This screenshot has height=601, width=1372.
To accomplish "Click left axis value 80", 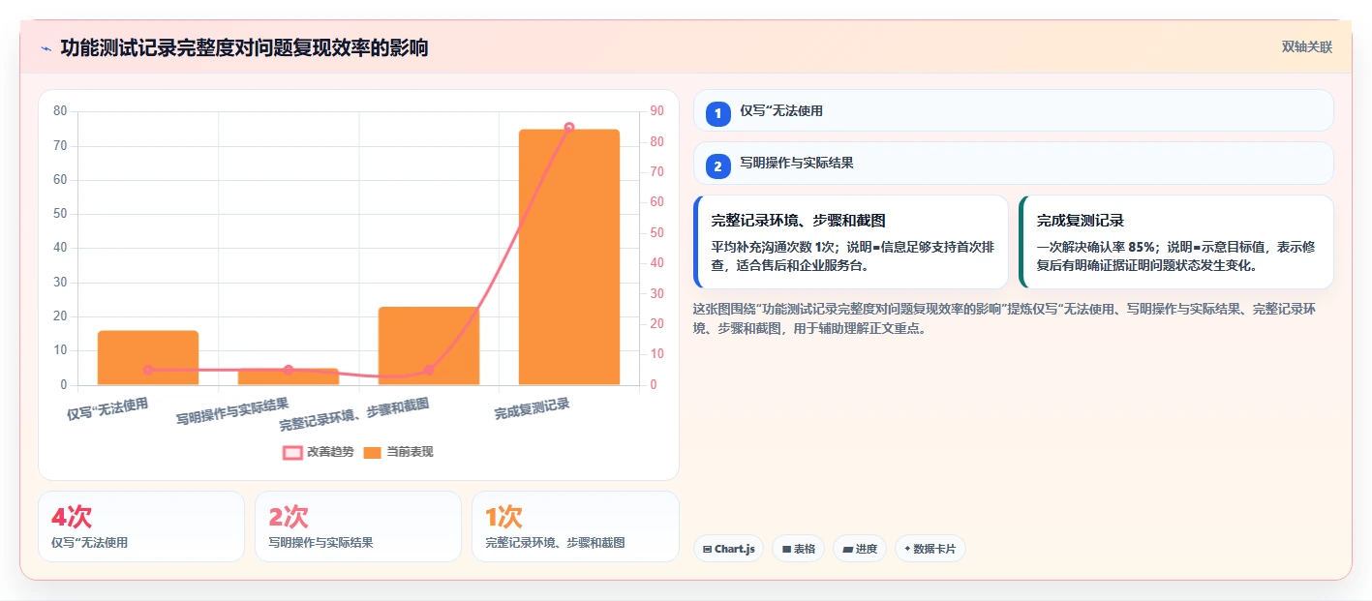I will coord(60,111).
